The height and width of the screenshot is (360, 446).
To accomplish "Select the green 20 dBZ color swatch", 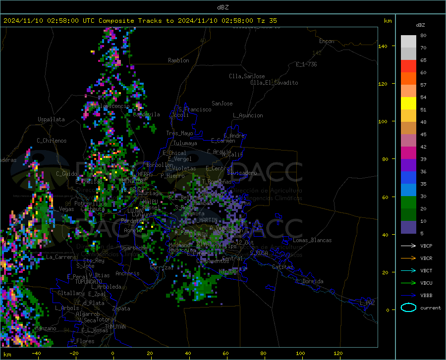I will tap(408, 203).
